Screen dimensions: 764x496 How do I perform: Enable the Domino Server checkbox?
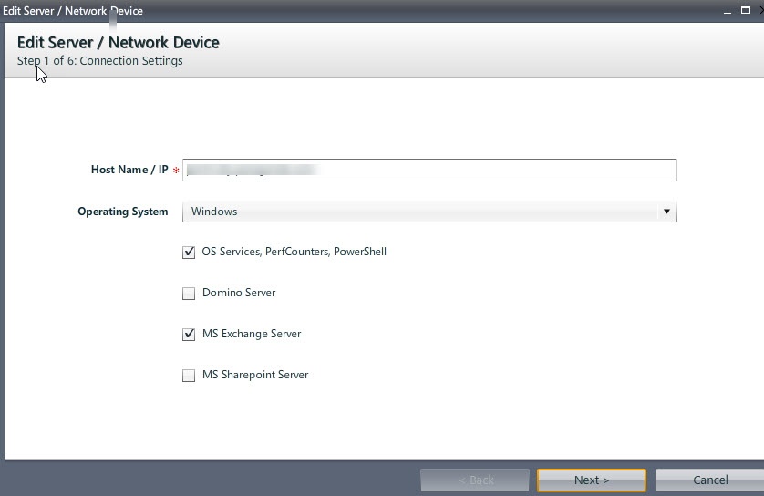(x=189, y=294)
